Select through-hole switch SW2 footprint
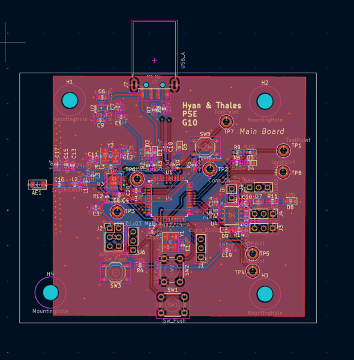Image resolution: width=354 pixels, height=360 pixels. tap(172, 270)
